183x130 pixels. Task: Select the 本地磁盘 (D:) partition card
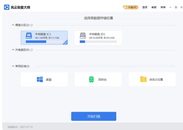(98, 38)
